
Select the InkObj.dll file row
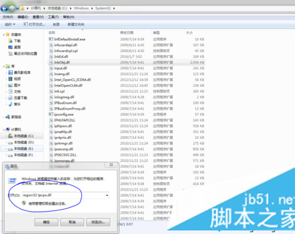pyautogui.click(x=127, y=63)
